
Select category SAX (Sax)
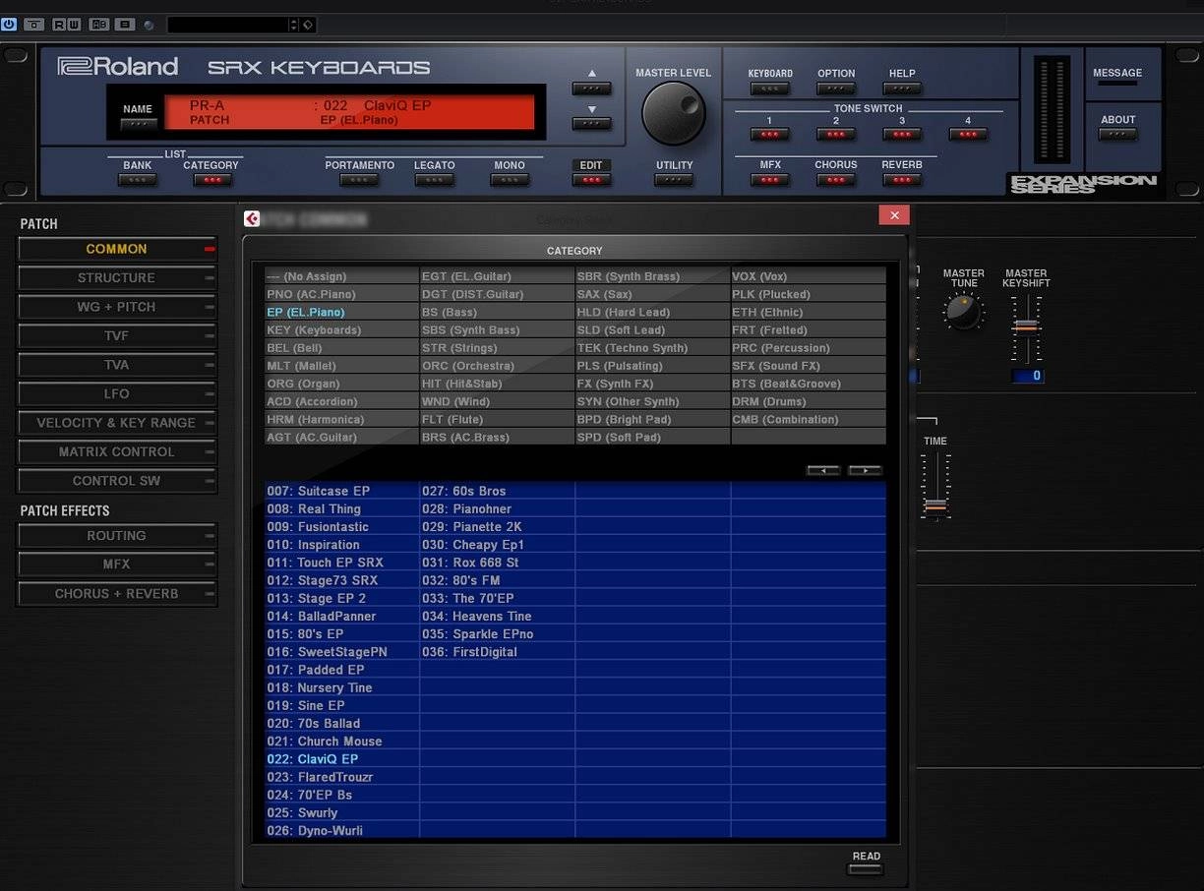point(653,294)
